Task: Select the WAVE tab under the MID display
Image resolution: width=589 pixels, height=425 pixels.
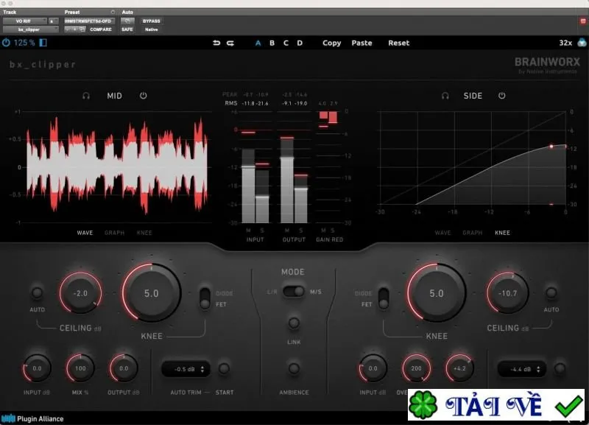Action: pos(85,233)
